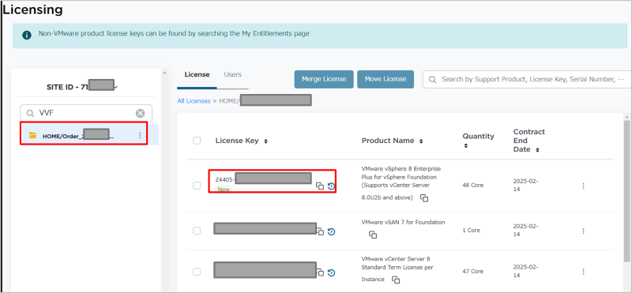Copy the vCenter Server 8 license key
This screenshot has width=632, height=293.
[x=321, y=272]
